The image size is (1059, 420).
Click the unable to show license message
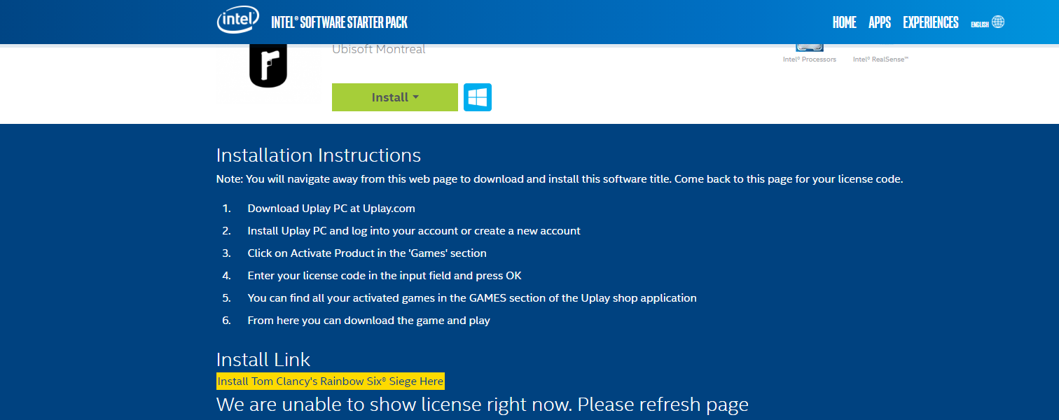pos(483,405)
